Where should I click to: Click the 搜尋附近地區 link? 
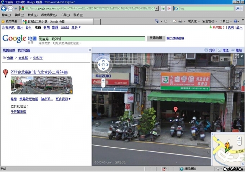pyautogui.click(x=29, y=99)
